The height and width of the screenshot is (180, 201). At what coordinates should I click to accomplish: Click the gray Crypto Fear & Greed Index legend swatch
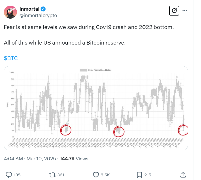[x=83, y=70]
